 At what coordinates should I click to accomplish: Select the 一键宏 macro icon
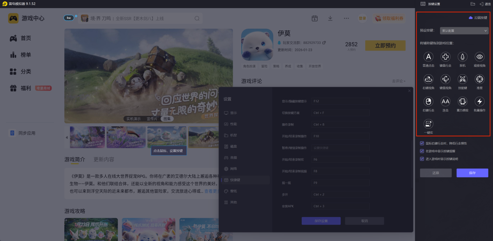click(428, 124)
